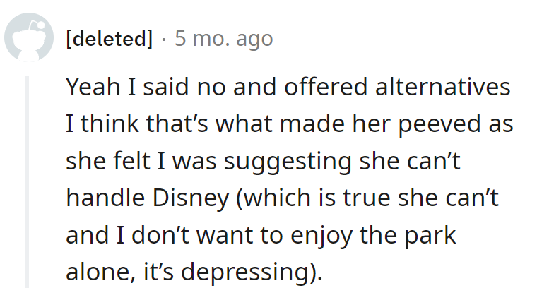The height and width of the screenshot is (288, 537).
Task: Click the dot separator beside [deleted]
Action: pyautogui.click(x=163, y=38)
